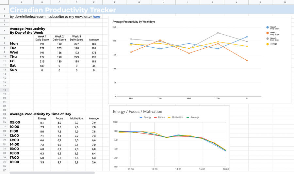Select the gray Week 3 legend marker

(x=268, y=39)
